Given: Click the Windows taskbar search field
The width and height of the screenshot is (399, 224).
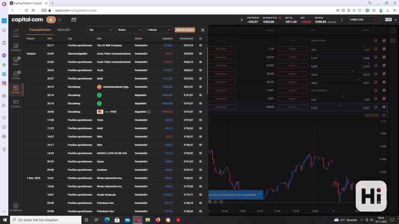Looking at the screenshot, I should click(x=47, y=220).
